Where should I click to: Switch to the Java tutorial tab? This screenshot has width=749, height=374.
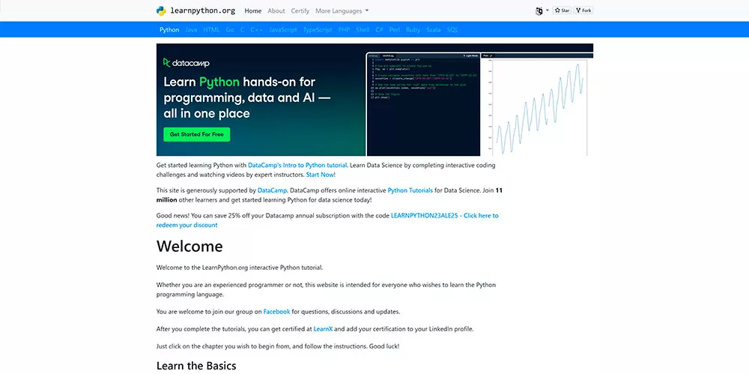[x=191, y=30]
